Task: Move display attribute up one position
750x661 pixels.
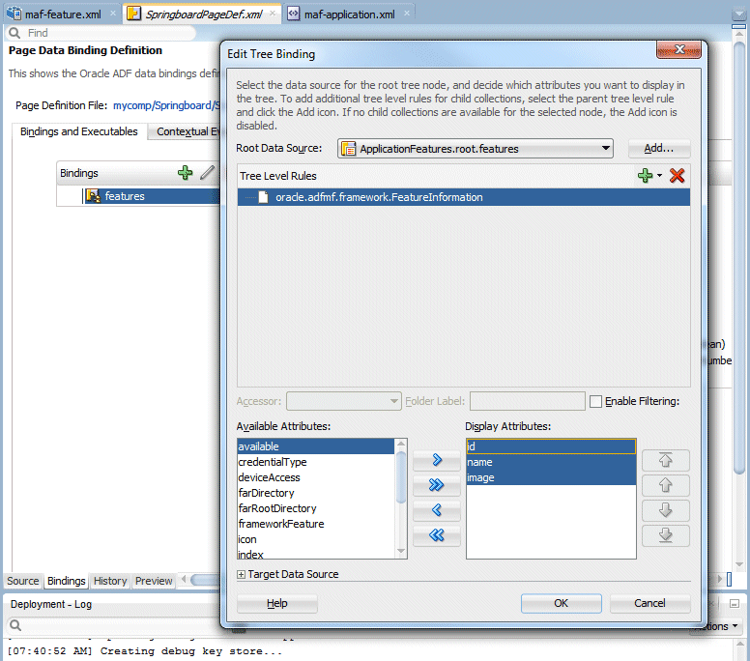Action: [665, 485]
